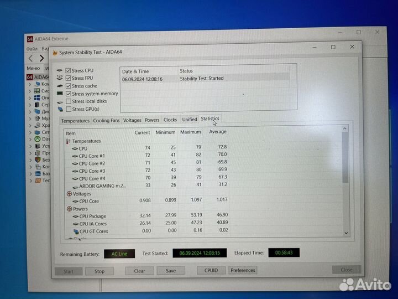The height and width of the screenshot is (299, 398).
Task: Click the statistics list vertical scrollbar thumb
Action: point(345,157)
